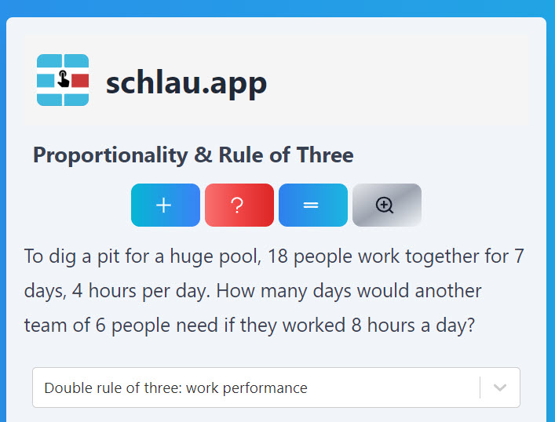Click the plus icon button
555x422 pixels.
pos(166,206)
